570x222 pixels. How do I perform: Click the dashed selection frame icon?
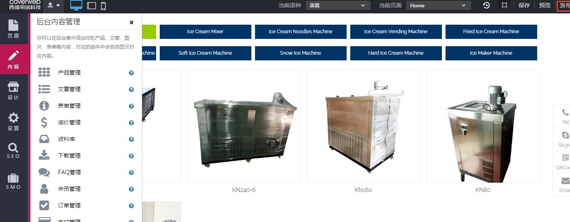(504, 5)
